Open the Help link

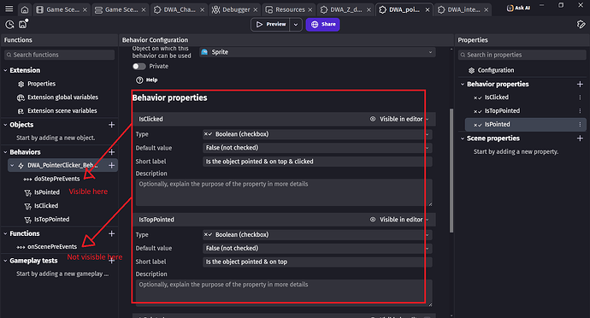(x=147, y=79)
